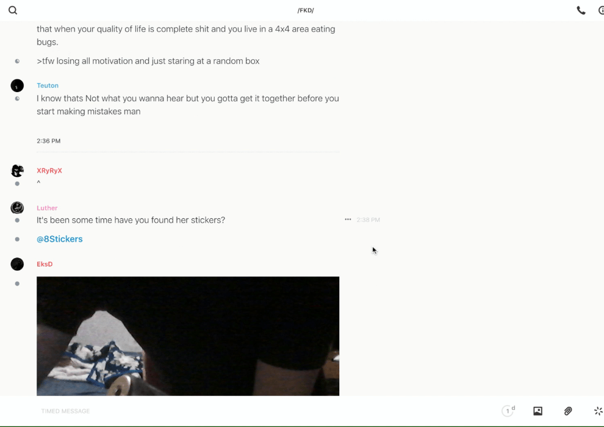Click Luther's avatar picture

click(17, 207)
